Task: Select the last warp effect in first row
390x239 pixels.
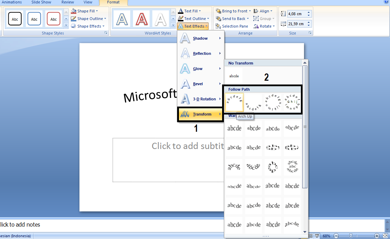Action: [292, 128]
